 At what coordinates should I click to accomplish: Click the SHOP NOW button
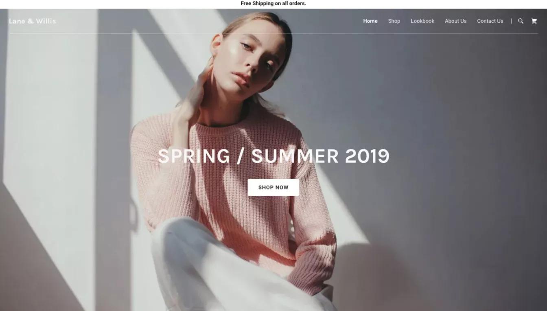[273, 187]
